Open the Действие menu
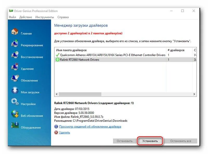208x154 pixels. [25, 17]
